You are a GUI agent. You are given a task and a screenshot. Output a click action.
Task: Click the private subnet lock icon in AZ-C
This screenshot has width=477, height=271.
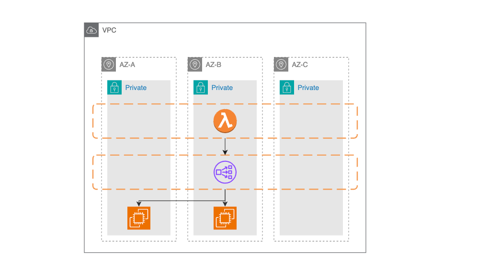click(x=287, y=88)
